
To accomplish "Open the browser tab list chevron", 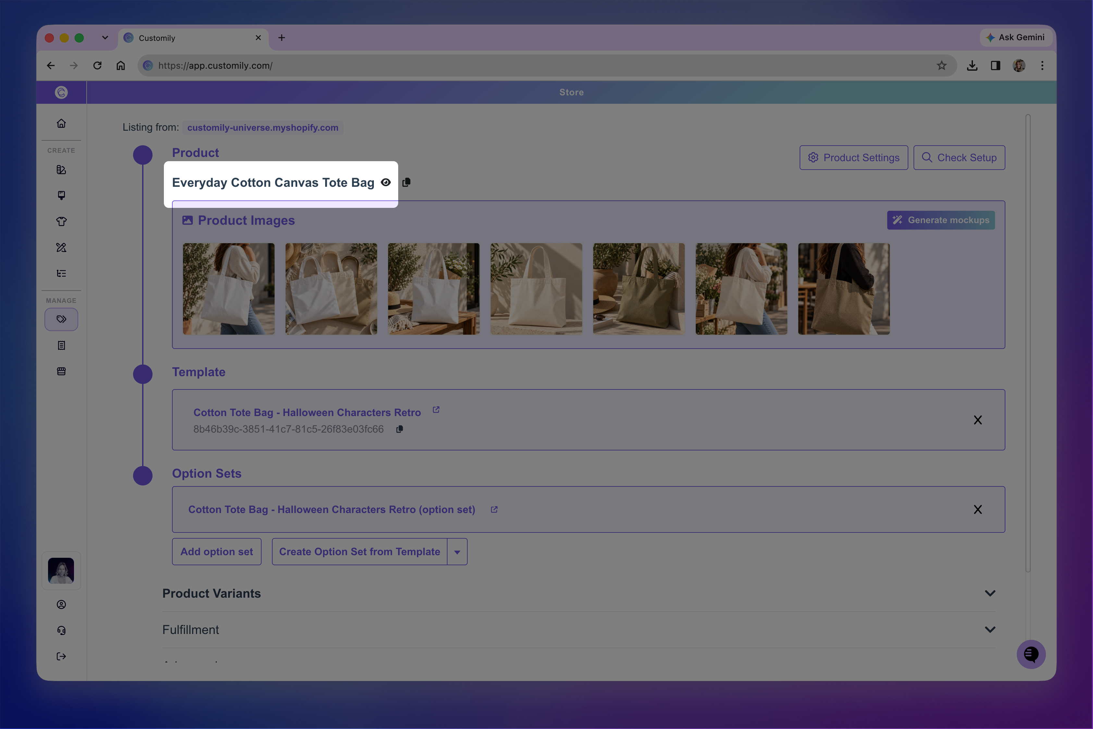I will point(105,38).
